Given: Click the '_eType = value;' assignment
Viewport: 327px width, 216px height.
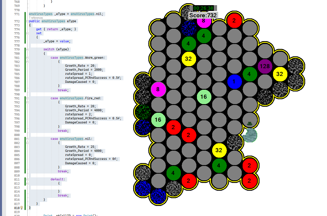Looking at the screenshot, I should [57, 41].
